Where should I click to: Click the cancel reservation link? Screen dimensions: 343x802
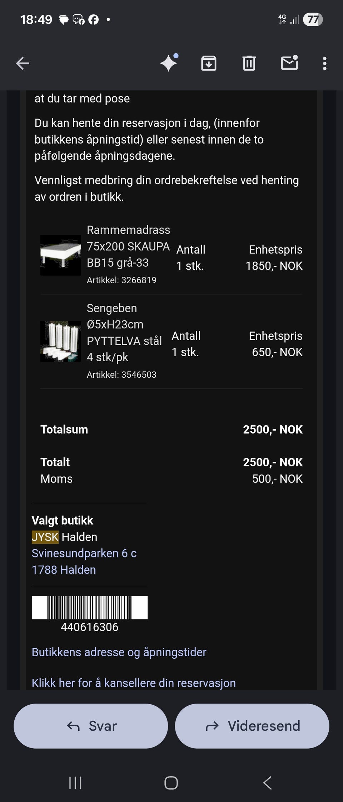pyautogui.click(x=134, y=683)
